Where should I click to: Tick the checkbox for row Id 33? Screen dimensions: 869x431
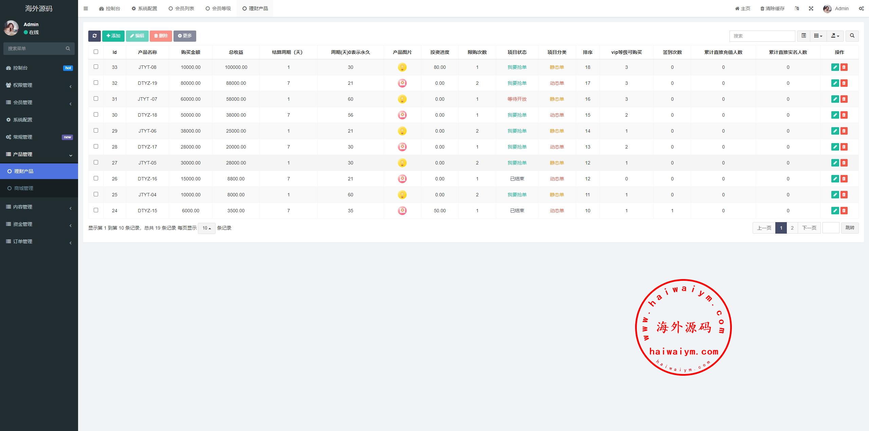[x=96, y=67]
